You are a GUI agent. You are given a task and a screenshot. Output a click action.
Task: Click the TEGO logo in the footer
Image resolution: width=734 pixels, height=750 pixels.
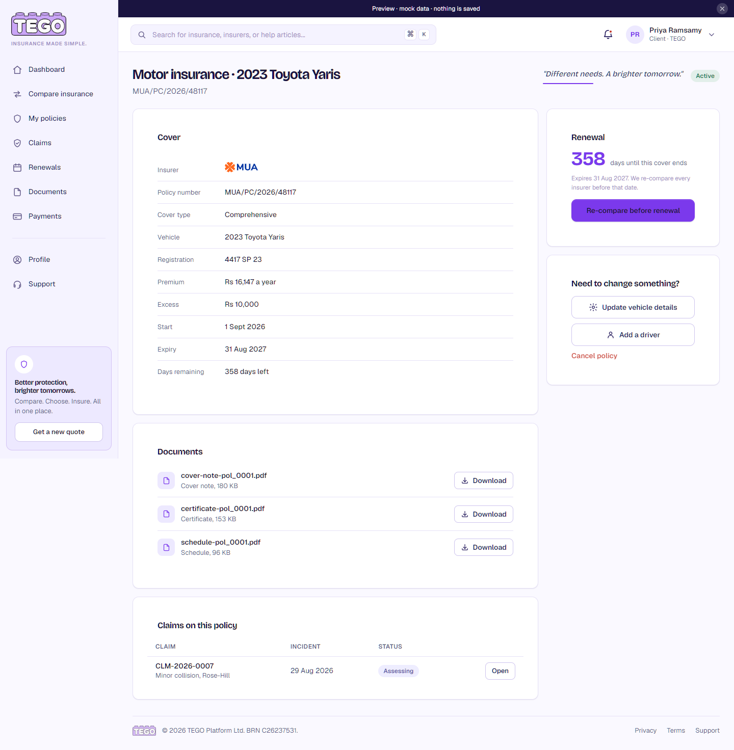[144, 731]
